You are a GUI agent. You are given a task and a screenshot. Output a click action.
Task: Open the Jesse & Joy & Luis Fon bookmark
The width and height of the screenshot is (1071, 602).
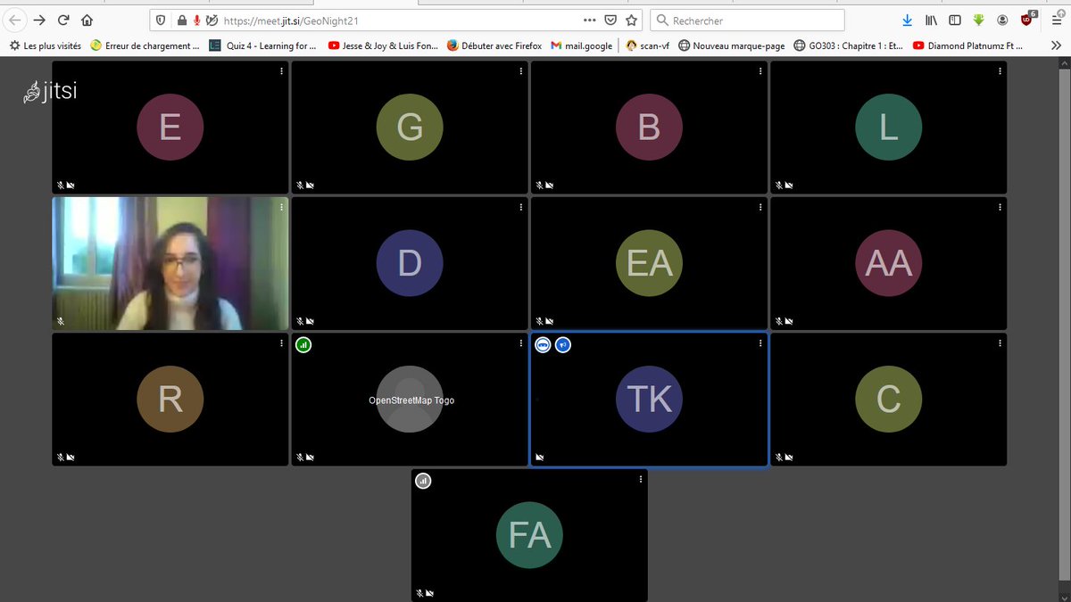pos(382,45)
